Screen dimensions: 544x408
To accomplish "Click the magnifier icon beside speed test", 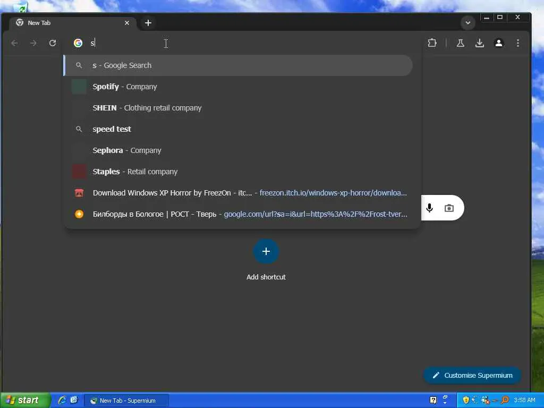I will point(79,129).
